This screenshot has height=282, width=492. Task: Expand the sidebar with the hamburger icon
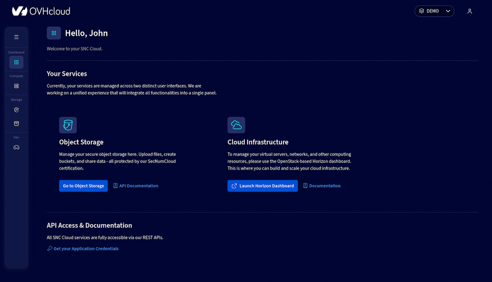(16, 37)
